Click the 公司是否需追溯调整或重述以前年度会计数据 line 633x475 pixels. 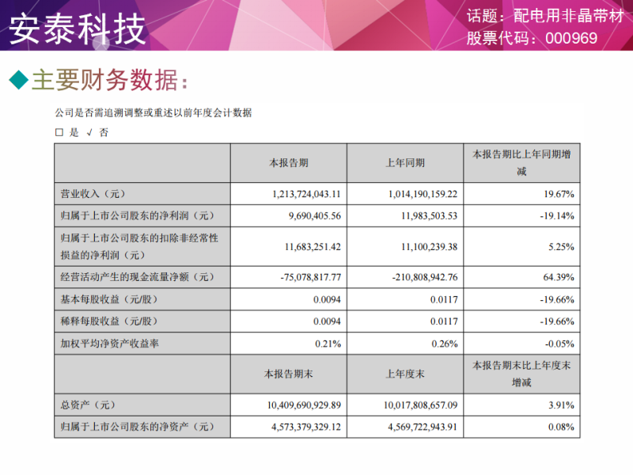(154, 112)
